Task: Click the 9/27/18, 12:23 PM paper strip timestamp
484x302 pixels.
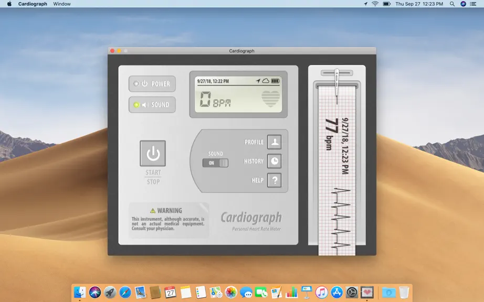Action: [345, 146]
